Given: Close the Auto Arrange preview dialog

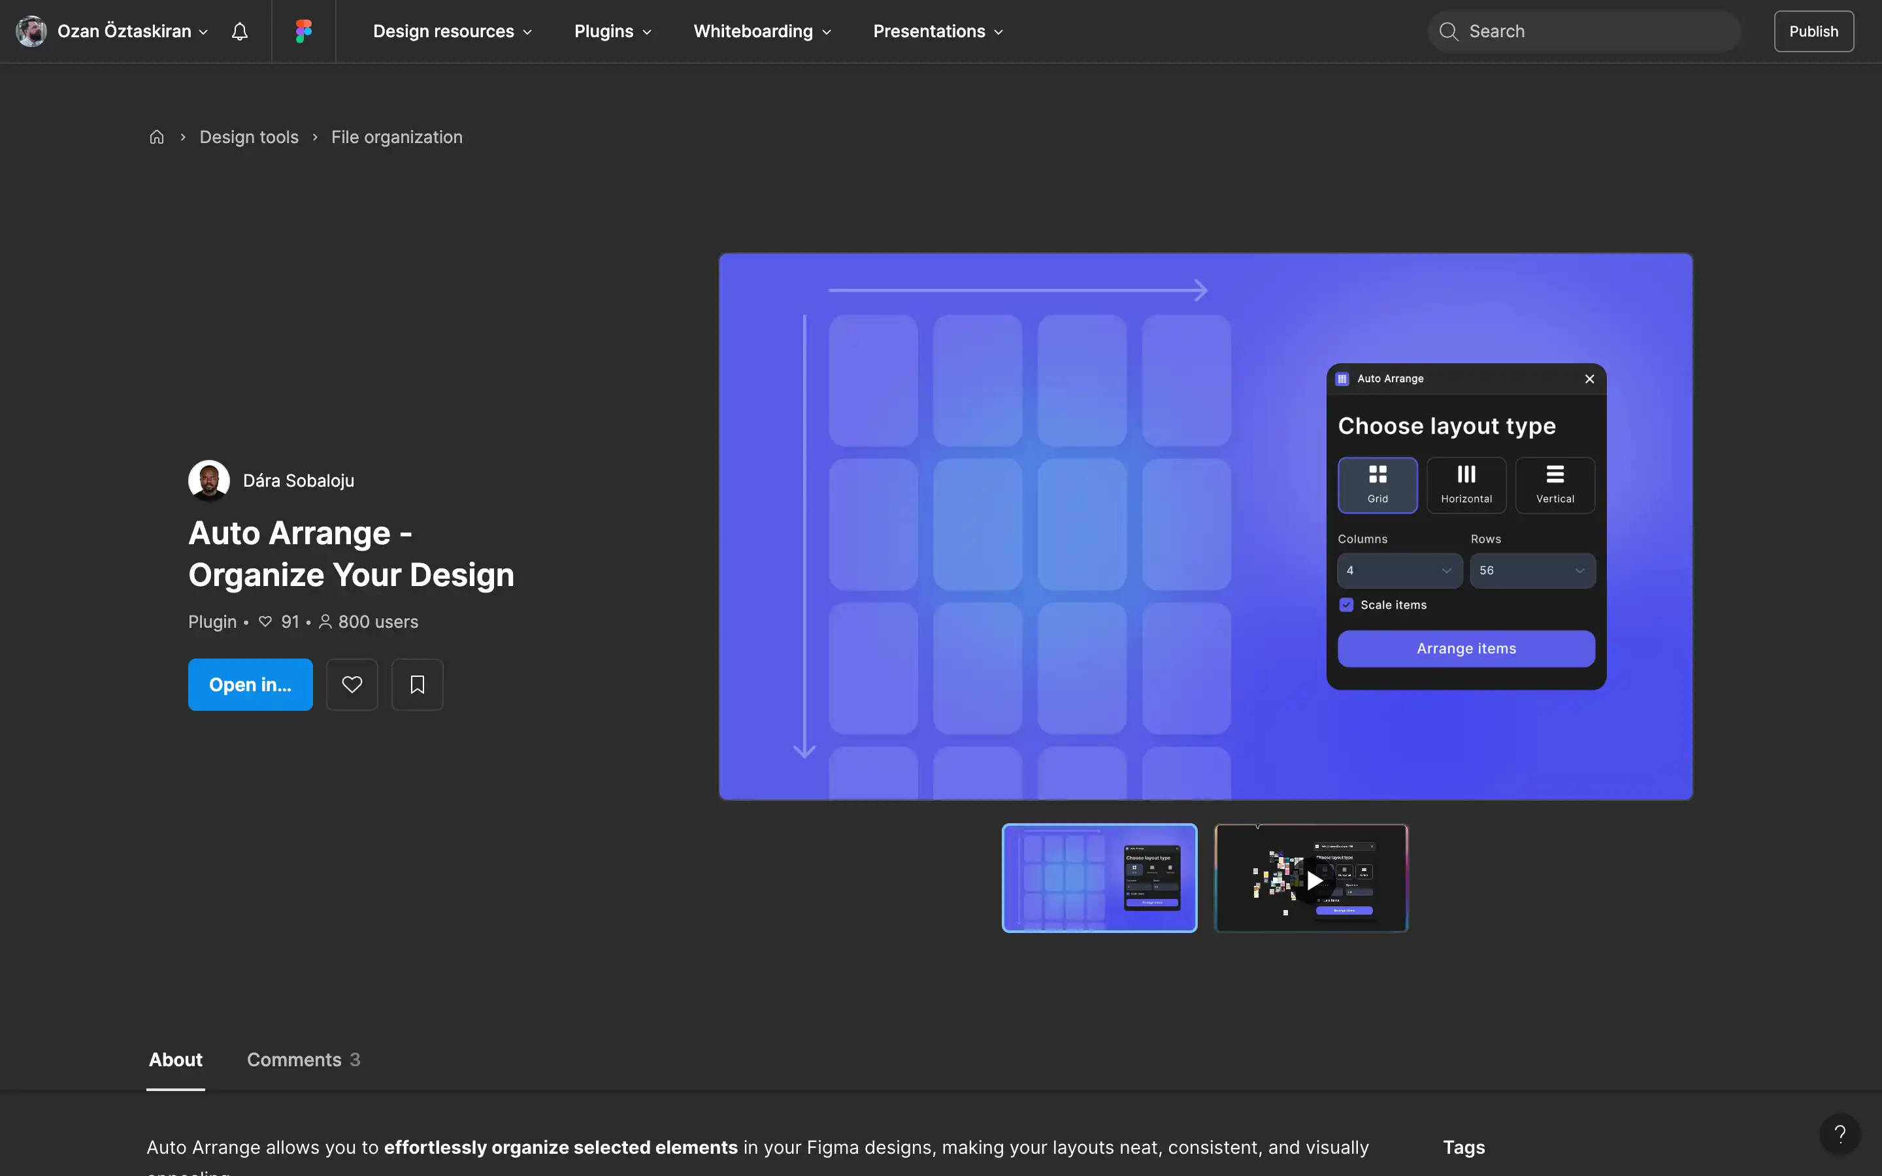Looking at the screenshot, I should tap(1589, 379).
